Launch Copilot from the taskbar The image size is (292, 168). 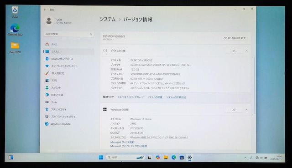pyautogui.click(x=158, y=158)
